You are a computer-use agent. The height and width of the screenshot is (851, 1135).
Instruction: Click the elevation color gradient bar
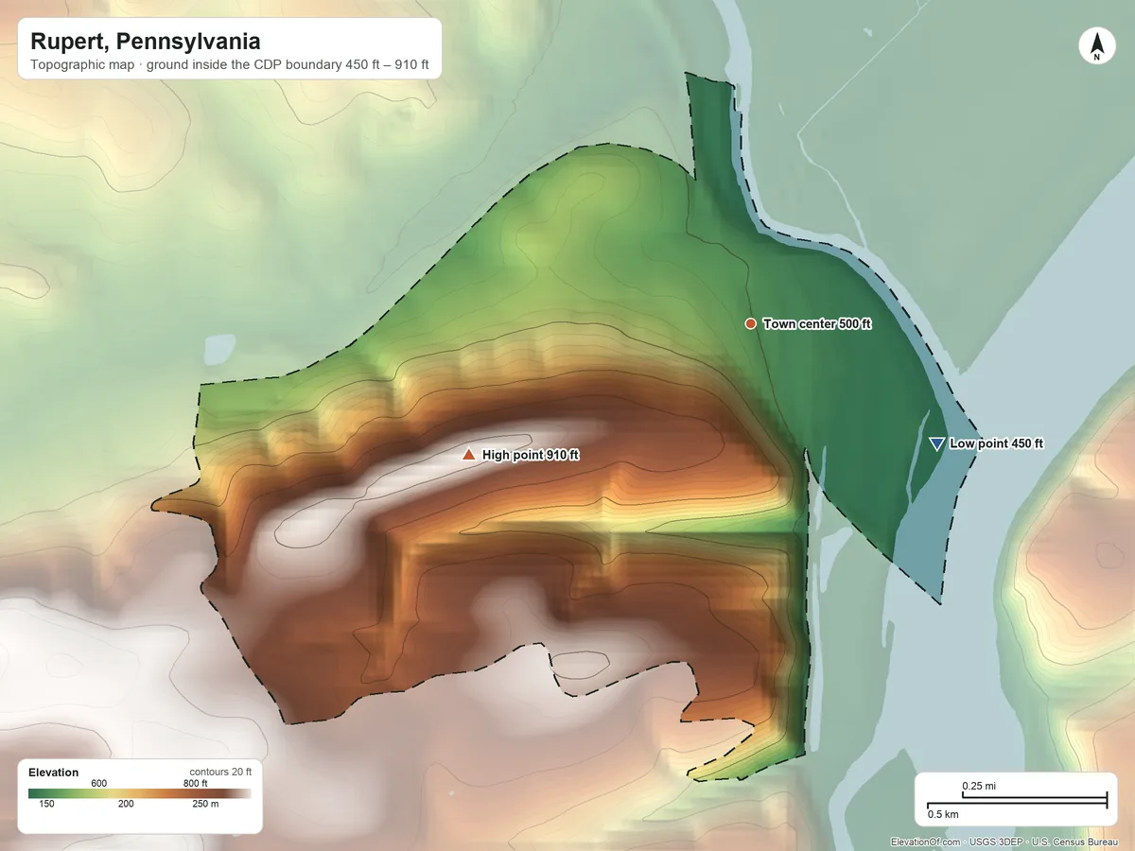pyautogui.click(x=139, y=794)
